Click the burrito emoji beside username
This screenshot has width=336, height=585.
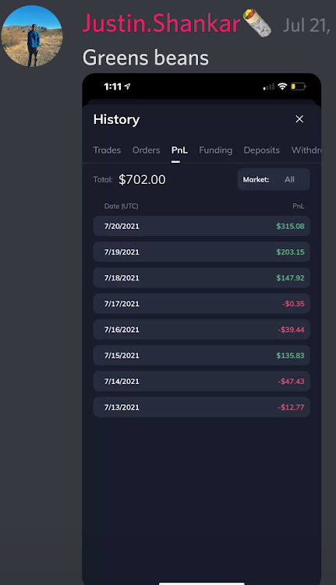tap(256, 23)
